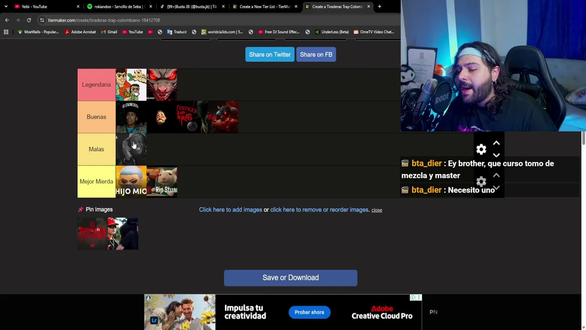The image size is (586, 330).
Task: Select the red-cap unranked image below Pin Images
Action: click(123, 234)
